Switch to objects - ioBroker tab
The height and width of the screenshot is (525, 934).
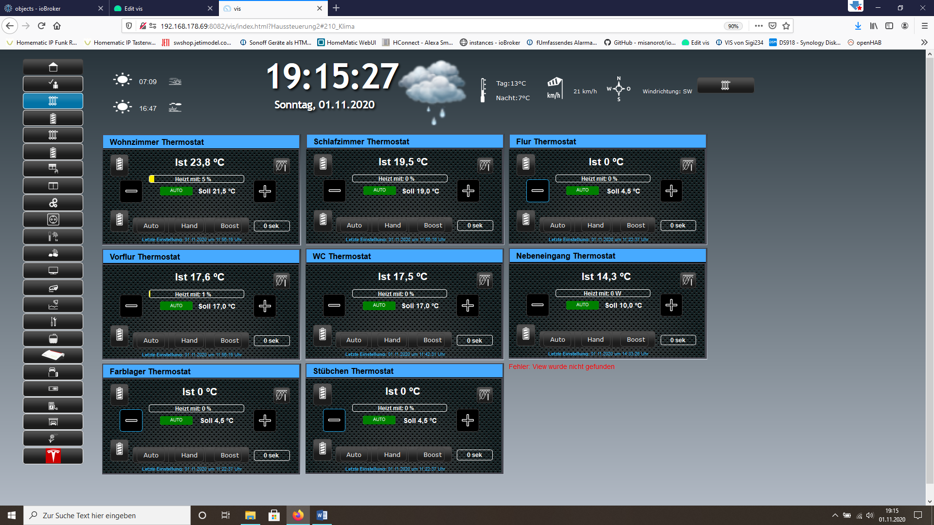coord(49,8)
